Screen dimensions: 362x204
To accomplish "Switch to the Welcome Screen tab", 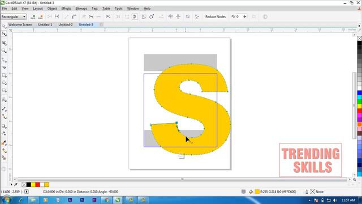I will [20, 24].
